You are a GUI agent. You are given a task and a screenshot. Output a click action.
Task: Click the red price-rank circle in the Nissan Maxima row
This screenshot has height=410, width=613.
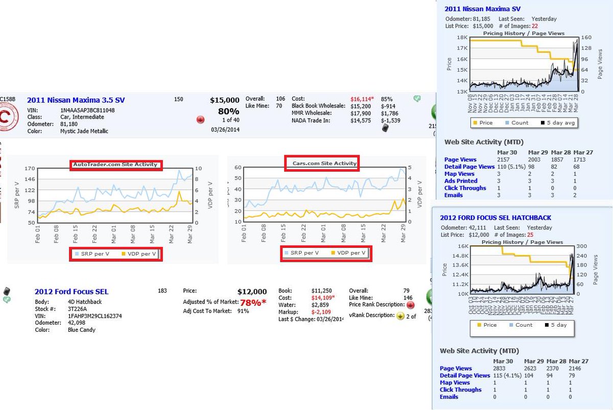point(200,120)
